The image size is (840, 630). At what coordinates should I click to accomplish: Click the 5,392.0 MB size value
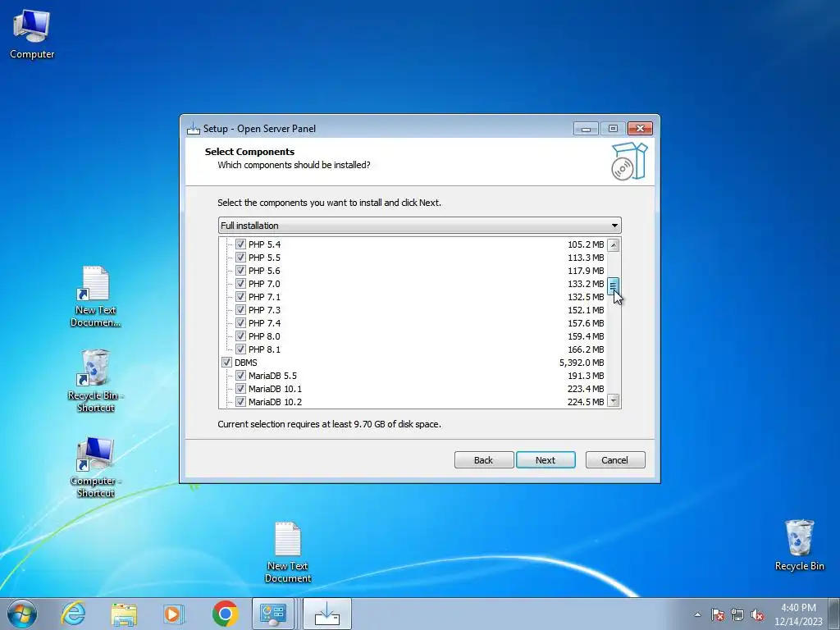click(582, 363)
